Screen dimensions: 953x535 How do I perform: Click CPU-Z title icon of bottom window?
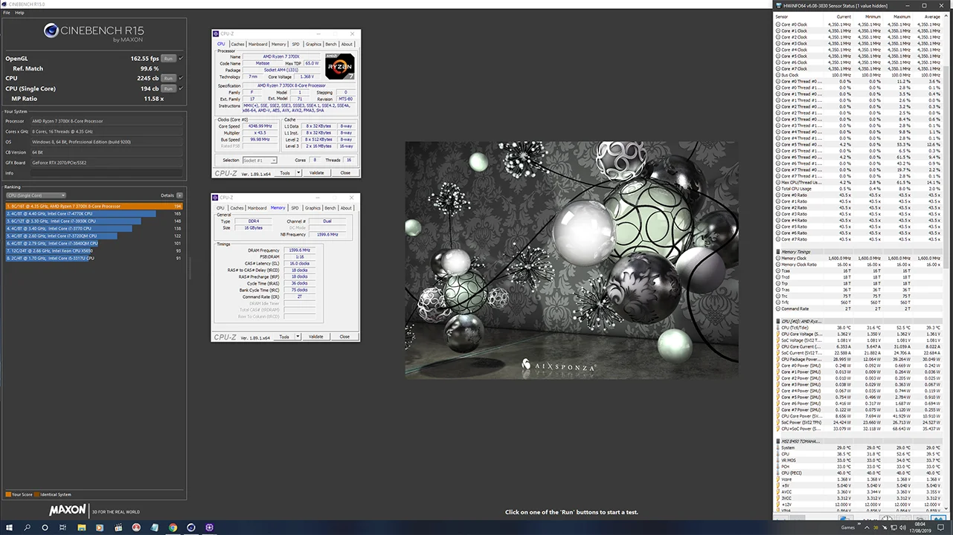click(215, 198)
